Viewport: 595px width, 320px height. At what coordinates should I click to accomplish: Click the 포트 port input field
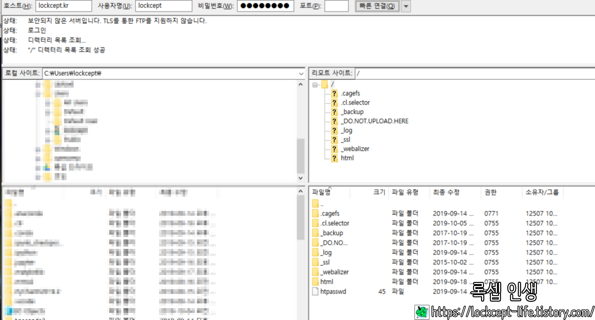(336, 6)
